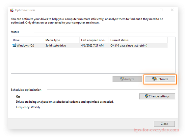The image size is (186, 138).
Task: Sort by the Drive column header
Action: pyautogui.click(x=28, y=40)
